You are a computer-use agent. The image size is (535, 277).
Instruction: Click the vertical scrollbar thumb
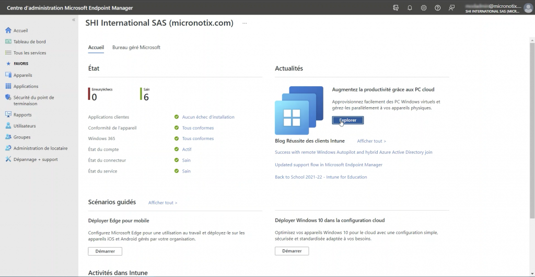[532, 131]
